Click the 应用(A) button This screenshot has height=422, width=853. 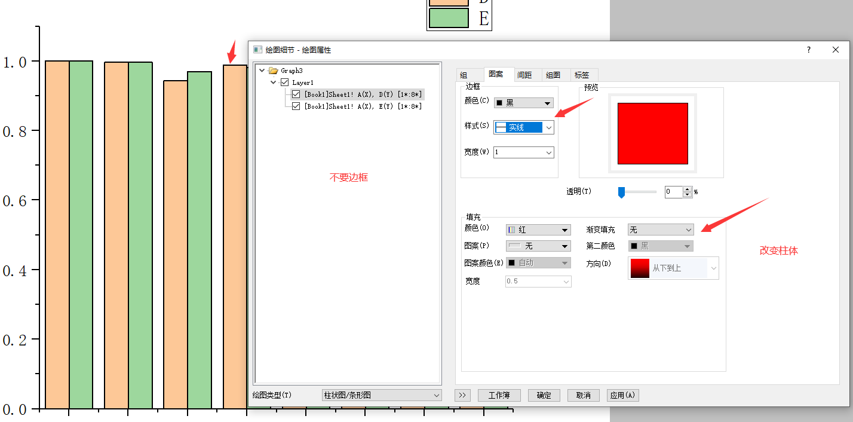(x=622, y=395)
